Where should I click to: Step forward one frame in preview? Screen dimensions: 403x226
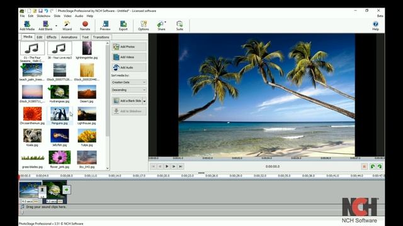pos(174,166)
